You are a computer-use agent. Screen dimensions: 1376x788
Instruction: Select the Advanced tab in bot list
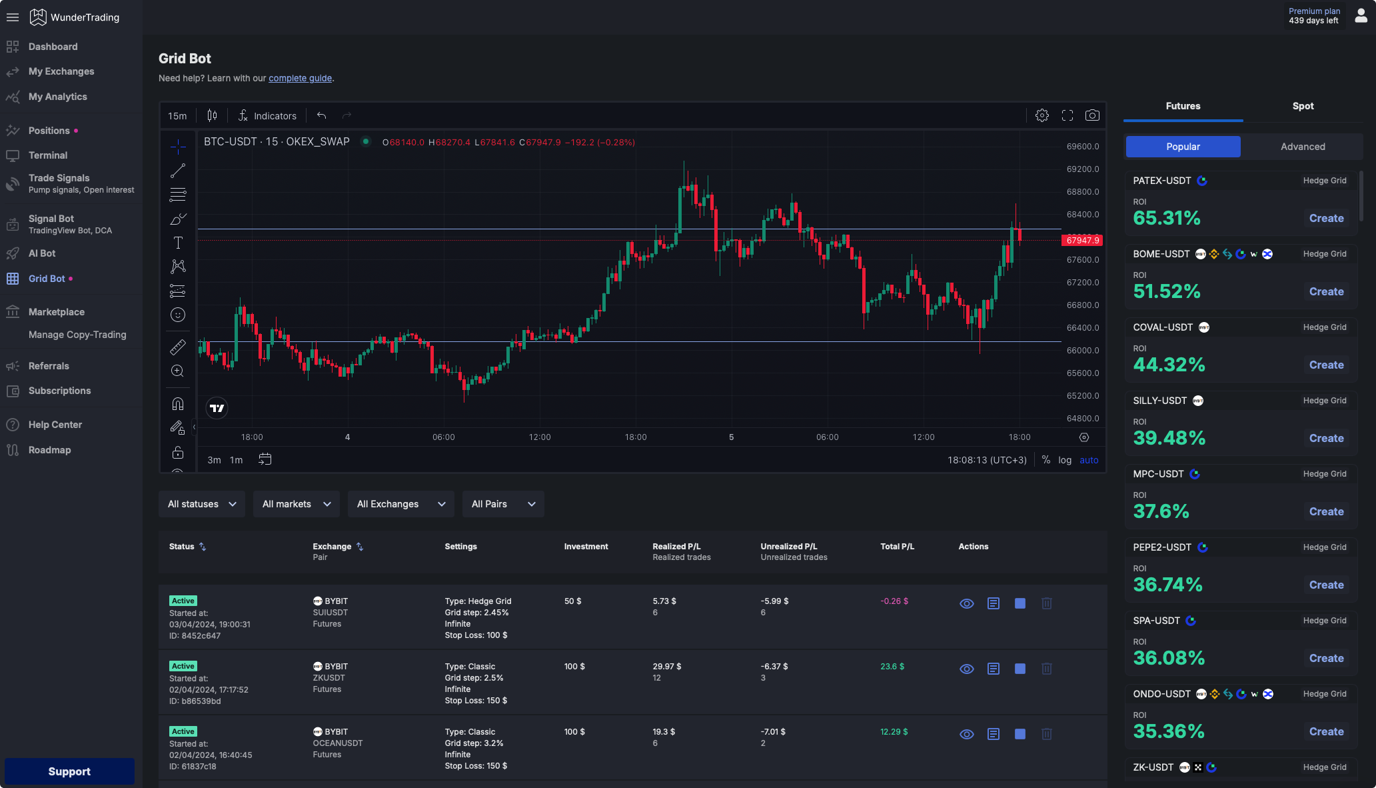tap(1301, 146)
